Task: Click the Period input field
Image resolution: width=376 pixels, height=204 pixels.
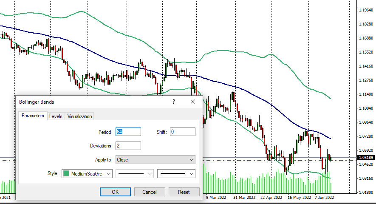Action: (x=128, y=132)
